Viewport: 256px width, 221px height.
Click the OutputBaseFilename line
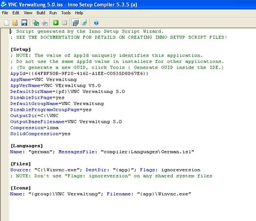pos(66,122)
